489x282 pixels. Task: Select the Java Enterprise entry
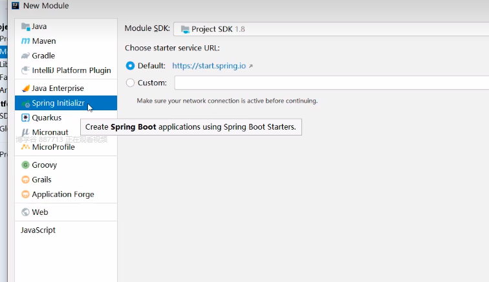click(66, 88)
